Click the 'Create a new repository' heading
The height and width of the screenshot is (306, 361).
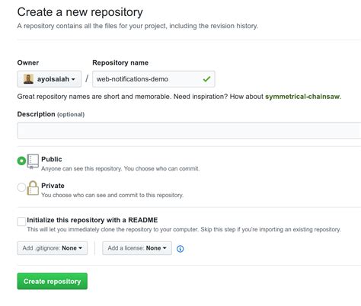(x=80, y=12)
